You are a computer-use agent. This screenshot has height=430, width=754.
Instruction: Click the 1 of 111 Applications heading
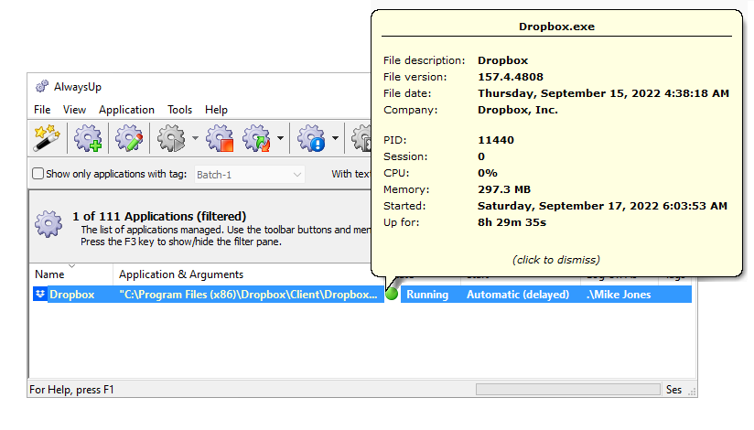[x=159, y=217]
